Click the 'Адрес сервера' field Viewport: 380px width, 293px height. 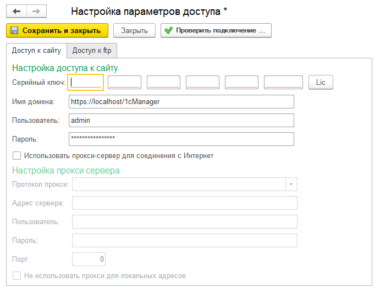tap(185, 203)
